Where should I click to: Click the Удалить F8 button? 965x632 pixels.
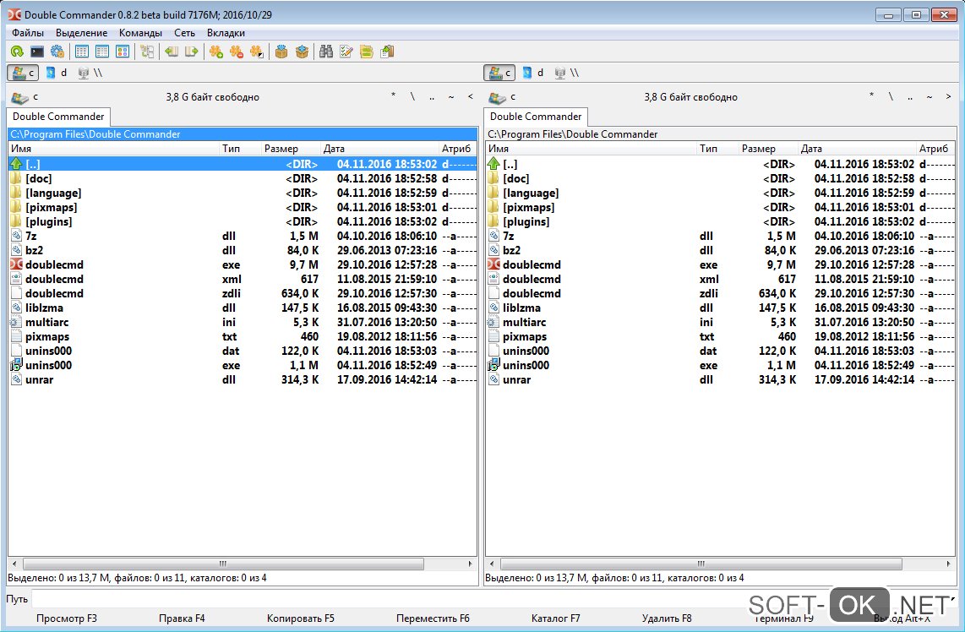tap(667, 618)
